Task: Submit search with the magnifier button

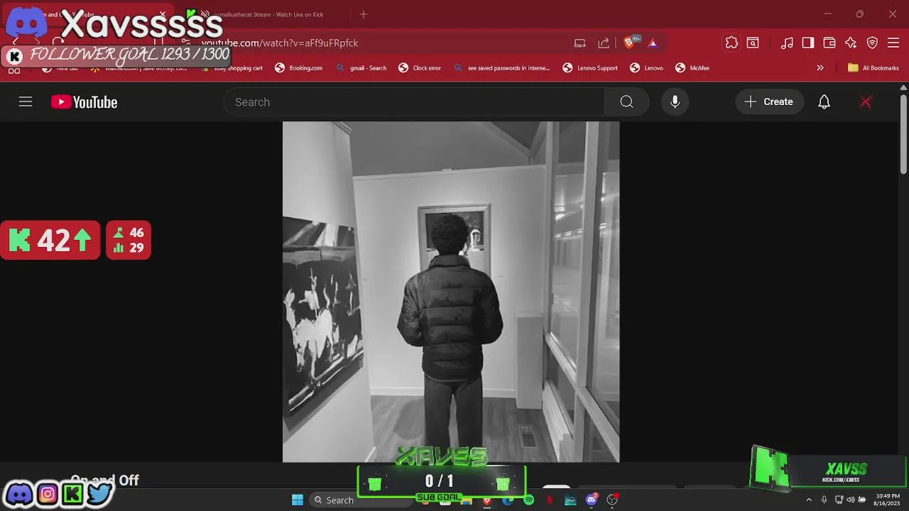Action: (626, 102)
